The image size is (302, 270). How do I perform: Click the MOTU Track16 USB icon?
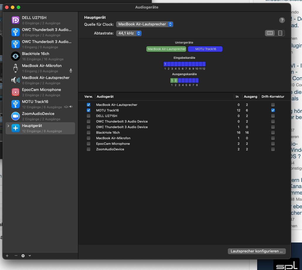[x=16, y=104]
